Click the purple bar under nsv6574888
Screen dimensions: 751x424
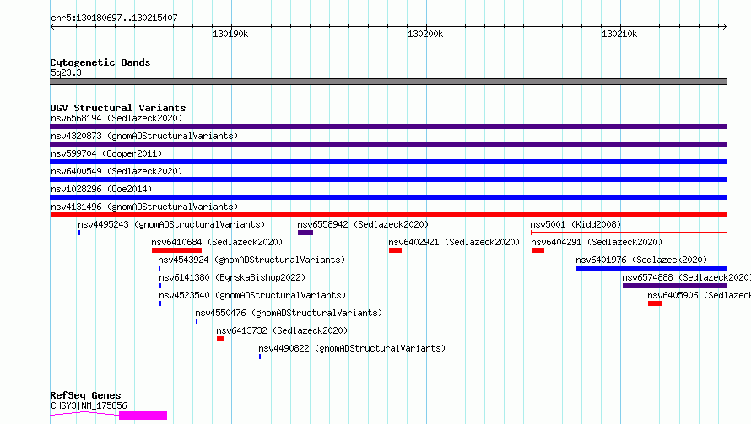pos(675,286)
